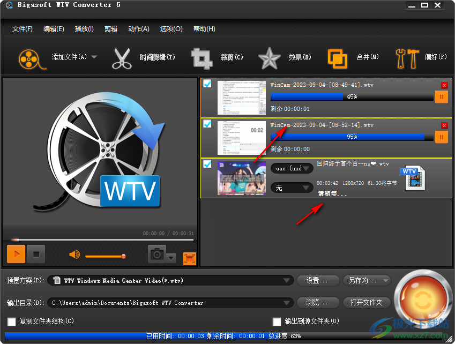Stop playback with the stop button
The image size is (455, 344).
pos(36,254)
